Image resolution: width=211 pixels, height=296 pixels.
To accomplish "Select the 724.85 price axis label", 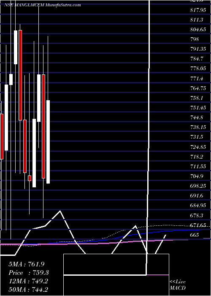I will pos(198,147).
